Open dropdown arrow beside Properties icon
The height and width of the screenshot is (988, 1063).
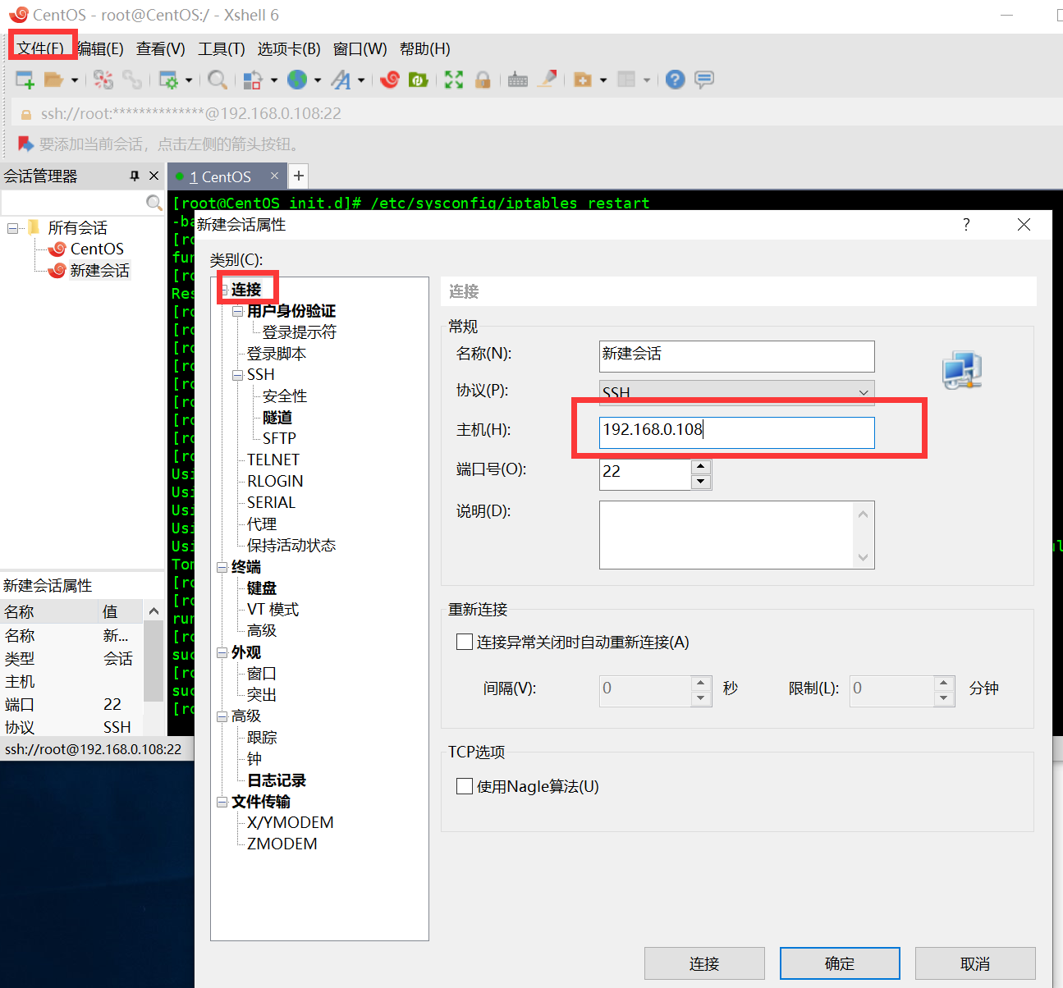(189, 80)
